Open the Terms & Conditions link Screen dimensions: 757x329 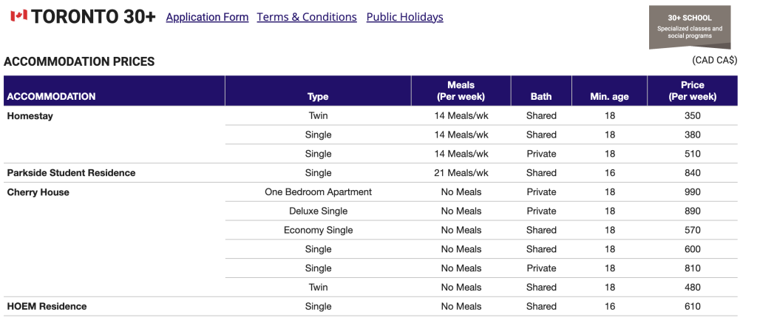click(x=307, y=17)
